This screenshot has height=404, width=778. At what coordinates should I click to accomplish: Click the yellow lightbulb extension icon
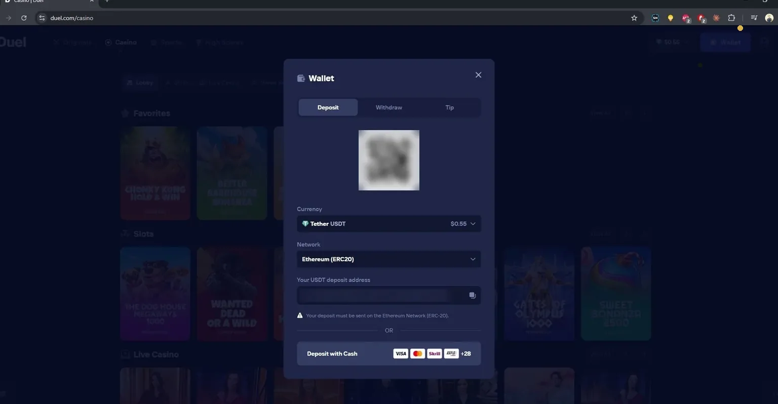click(670, 18)
